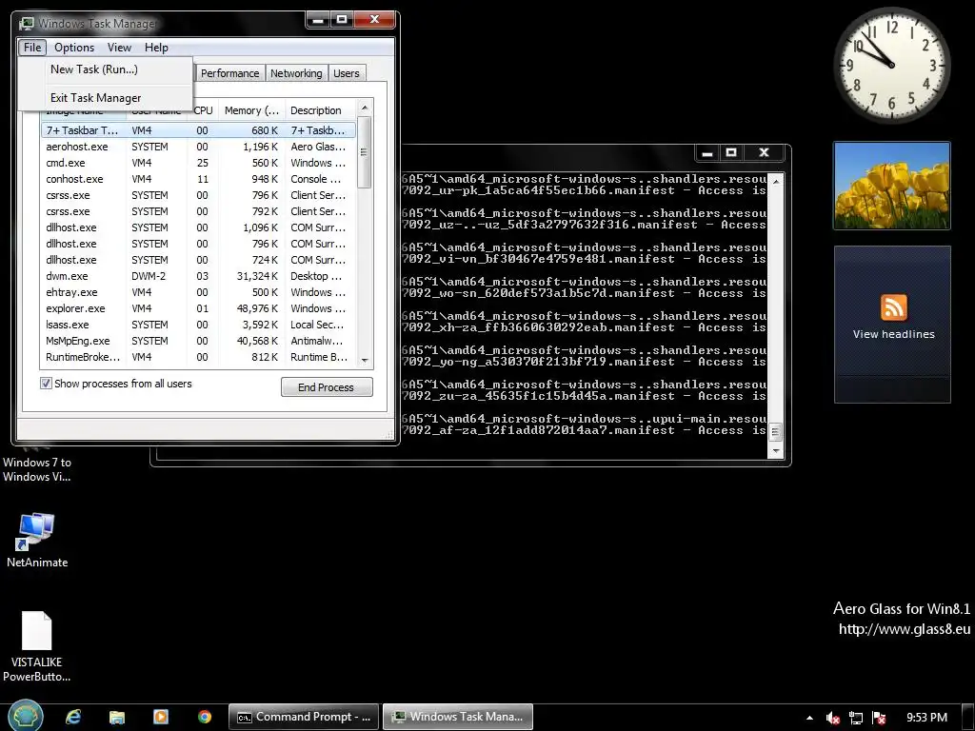975x731 pixels.
Task: Select the conhost.exe process row
Action: point(198,179)
